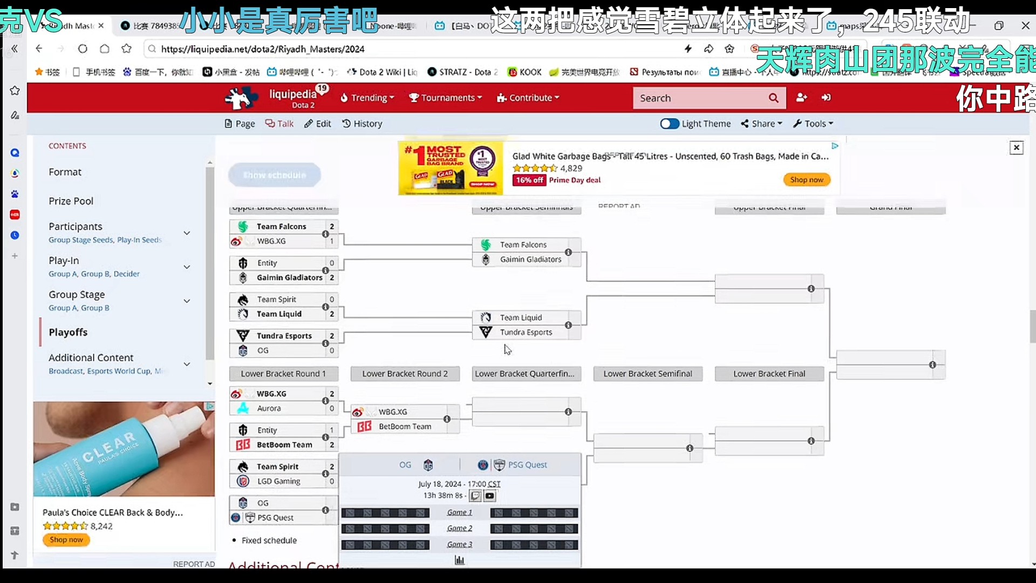Open the History page tab
The image size is (1036, 583).
[362, 124]
